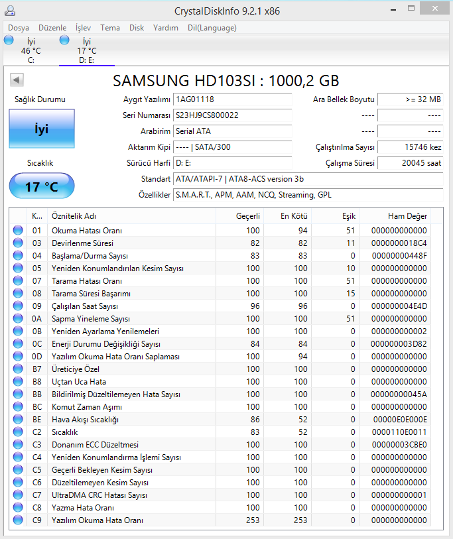
Task: Open the Dosya menu
Action: coord(18,28)
